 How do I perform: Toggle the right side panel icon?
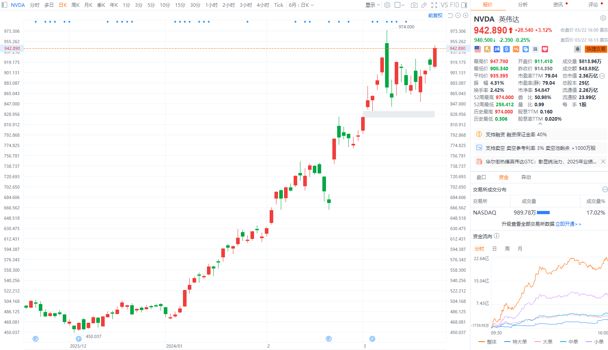click(464, 5)
